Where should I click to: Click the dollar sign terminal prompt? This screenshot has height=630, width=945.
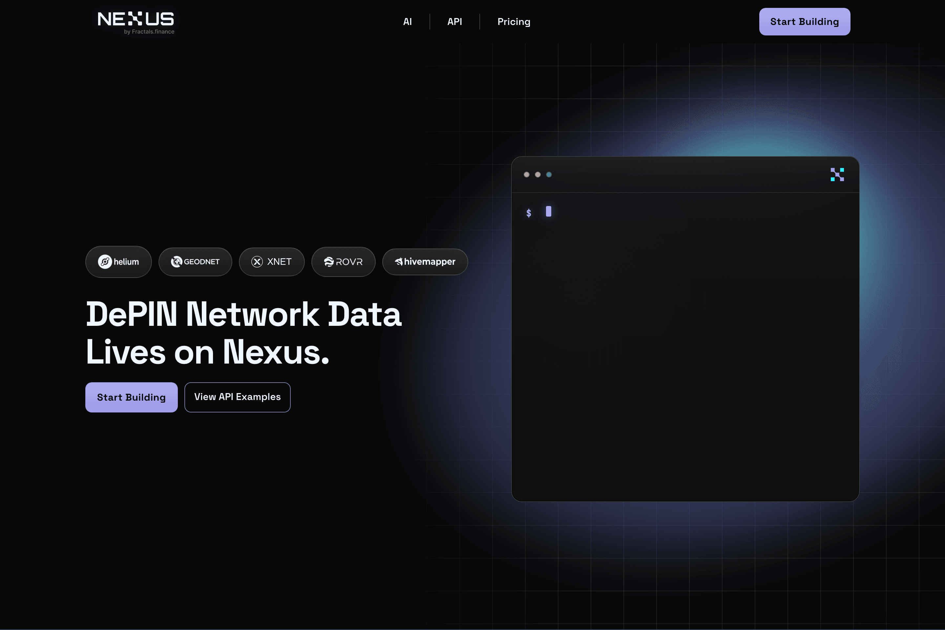(529, 213)
